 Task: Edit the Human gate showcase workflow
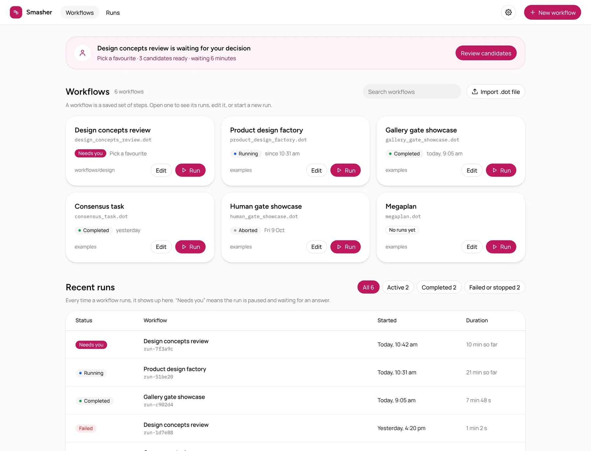316,247
